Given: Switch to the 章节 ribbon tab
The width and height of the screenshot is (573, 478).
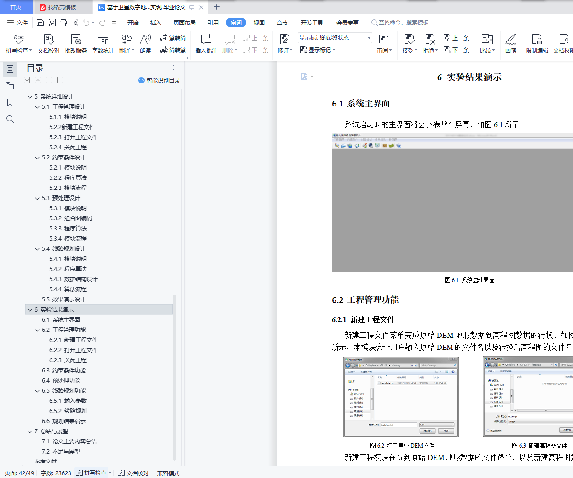Looking at the screenshot, I should (x=282, y=23).
